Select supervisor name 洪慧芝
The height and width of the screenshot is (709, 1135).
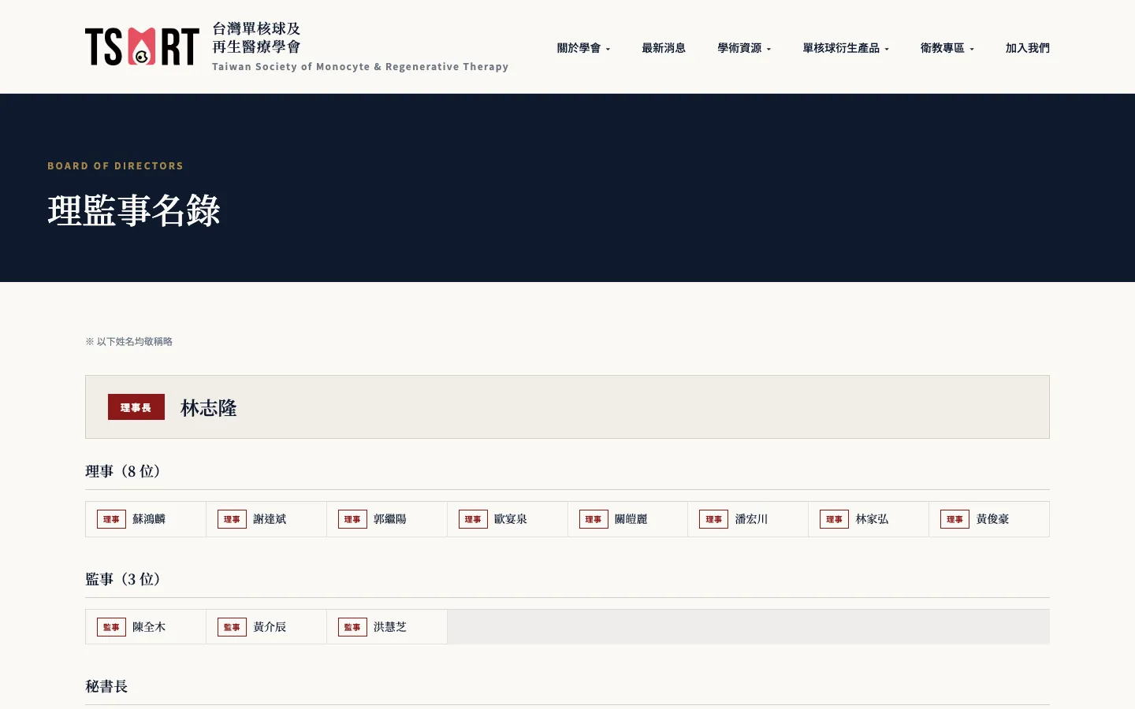point(390,627)
